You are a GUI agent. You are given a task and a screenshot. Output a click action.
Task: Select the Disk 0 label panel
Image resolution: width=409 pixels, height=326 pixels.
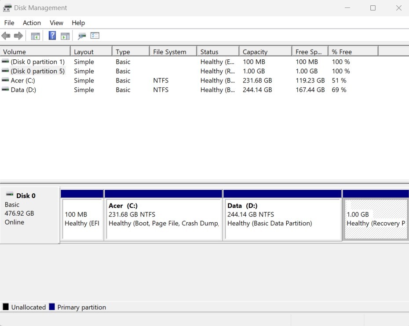pos(30,215)
